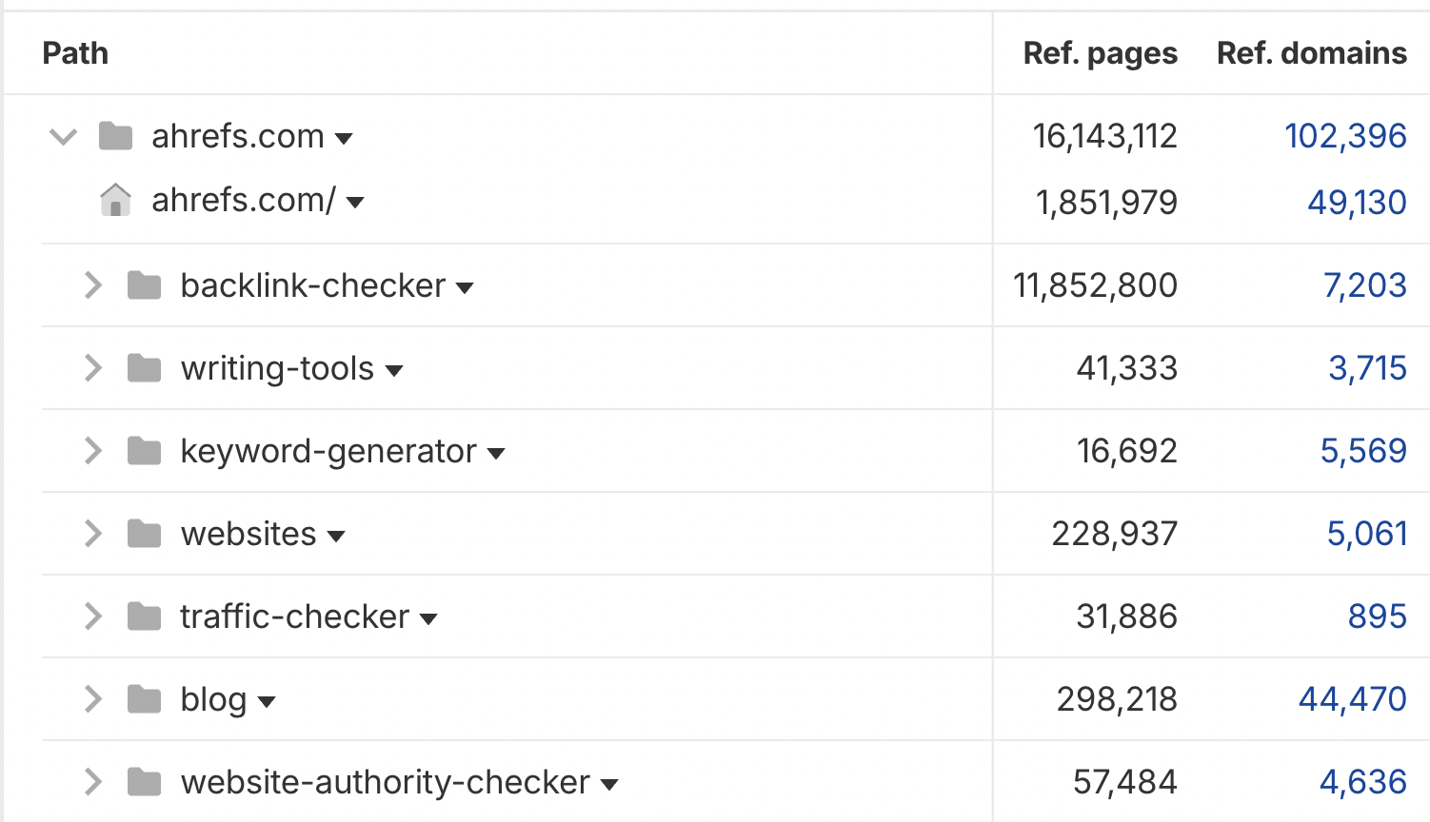This screenshot has width=1430, height=822.
Task: Click the website-authority-checker folder icon
Action: (x=145, y=782)
